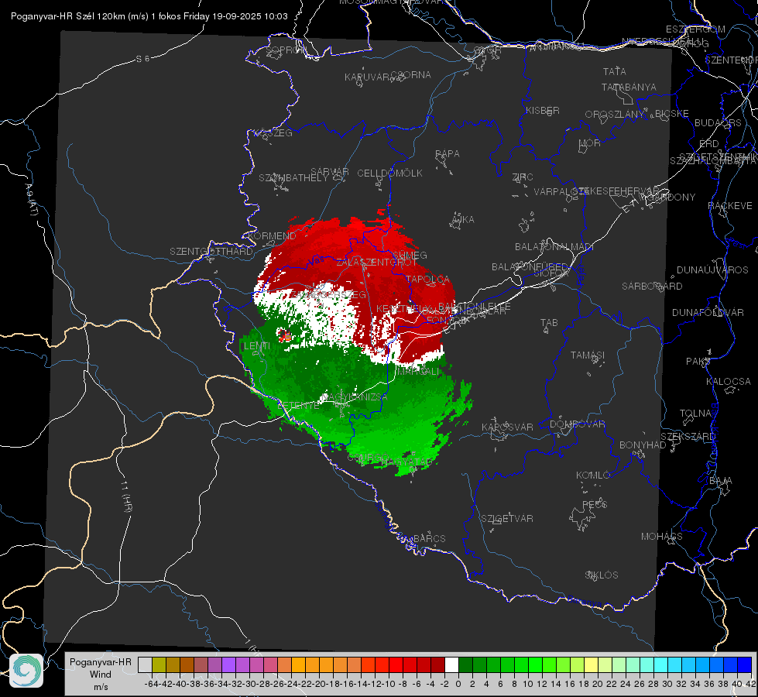This screenshot has width=758, height=697.
Task: Click the BAJA city label
Action: (x=721, y=481)
